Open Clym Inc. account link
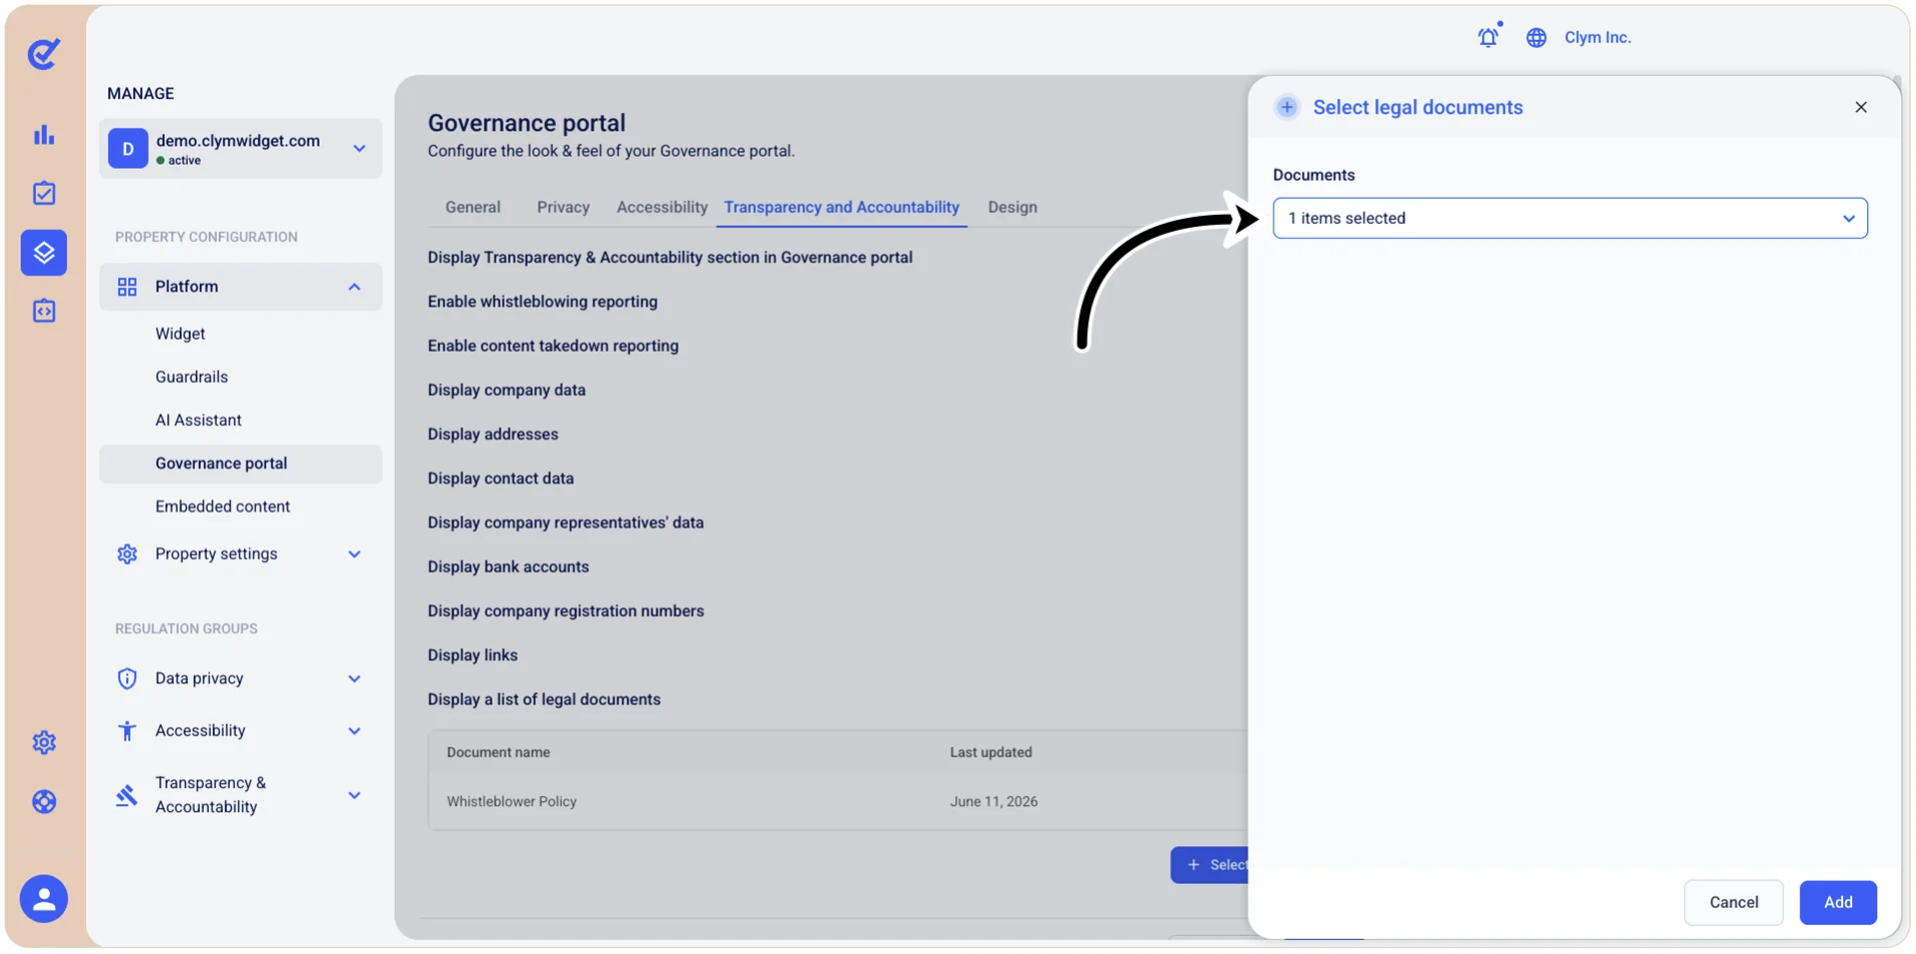 tap(1597, 37)
